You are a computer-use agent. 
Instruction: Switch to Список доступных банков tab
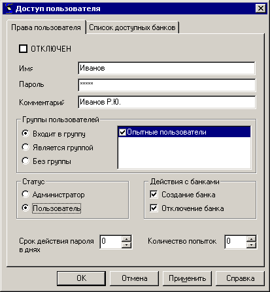(x=132, y=27)
